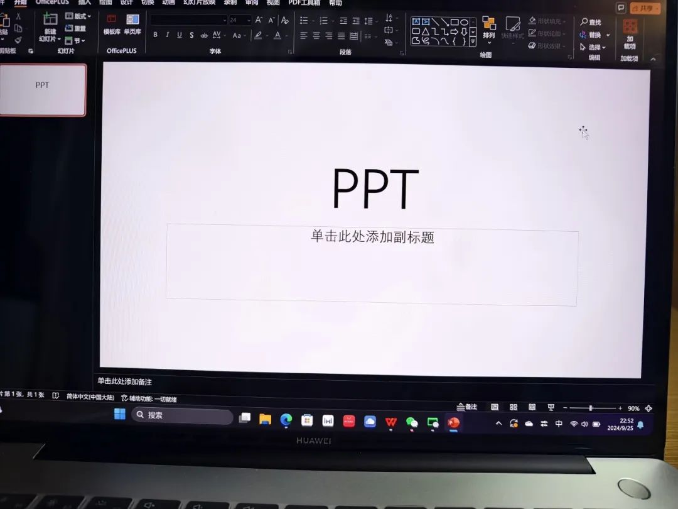Viewport: 678px width, 509px height.
Task: Toggle the 备注 notes button in status bar
Action: [x=467, y=407]
